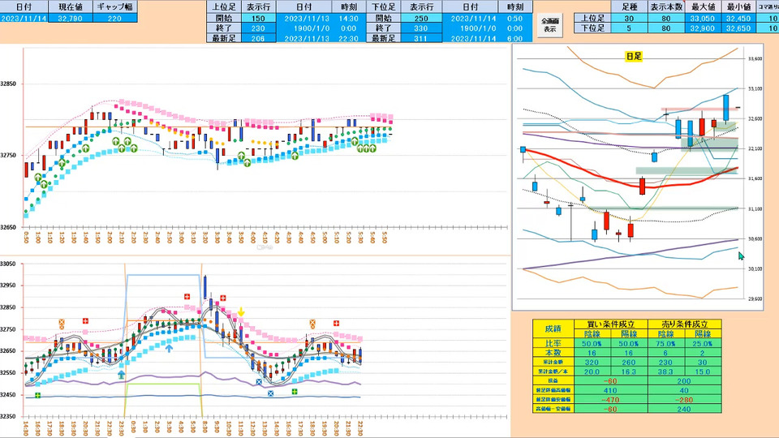The height and width of the screenshot is (438, 779).
Task: Select the per-bar amount cell 38.3
Action: point(665,371)
